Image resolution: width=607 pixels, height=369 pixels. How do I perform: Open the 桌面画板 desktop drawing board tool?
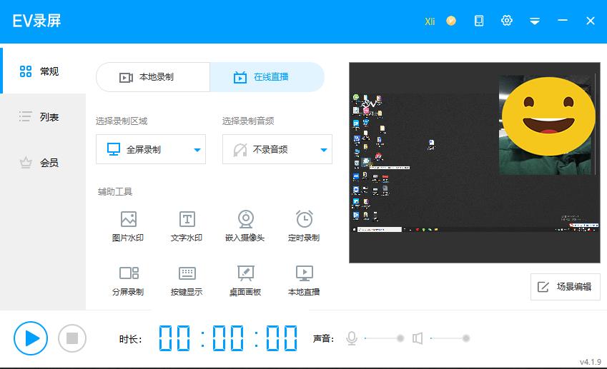(x=245, y=281)
